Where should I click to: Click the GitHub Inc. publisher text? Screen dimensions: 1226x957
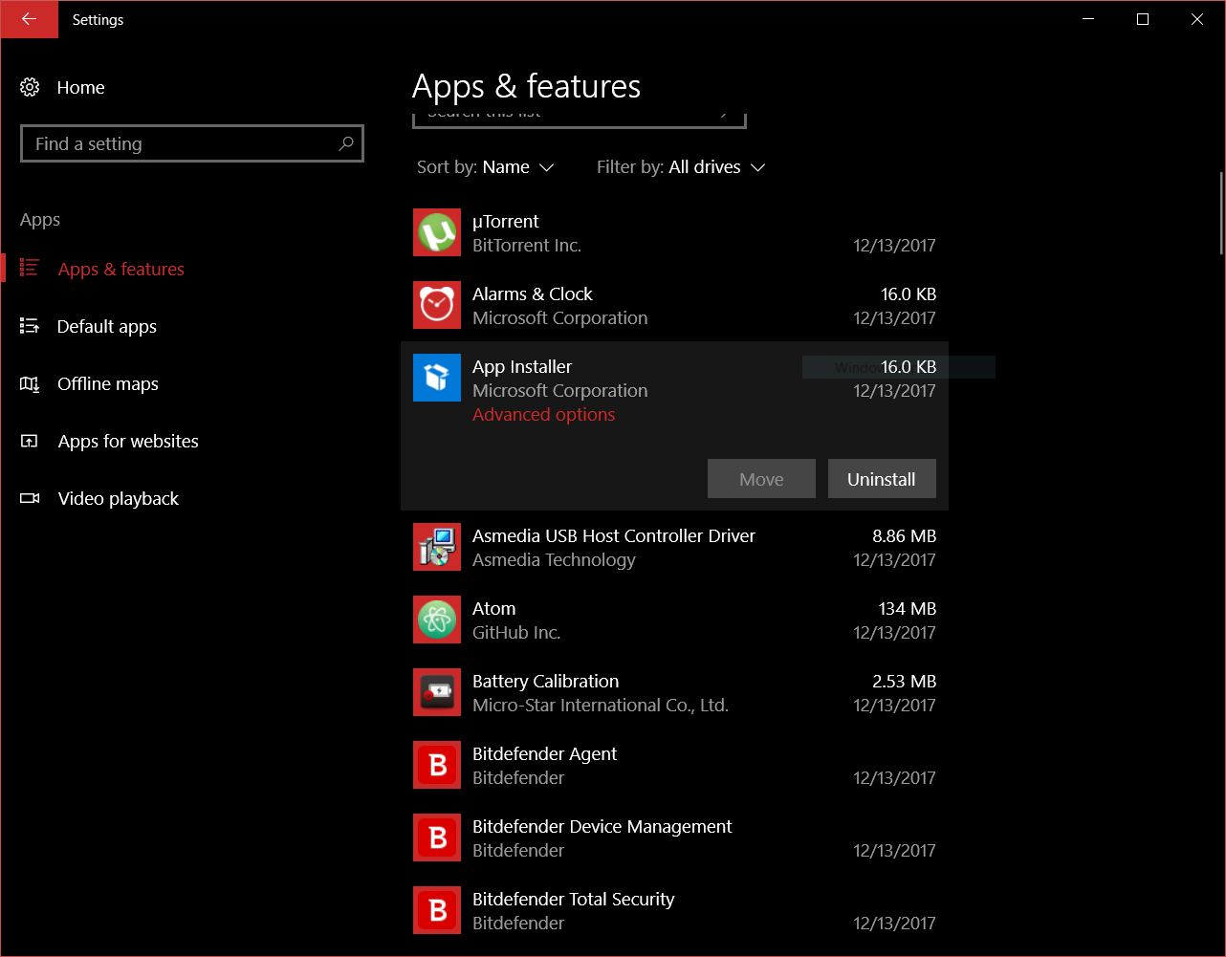click(x=516, y=633)
